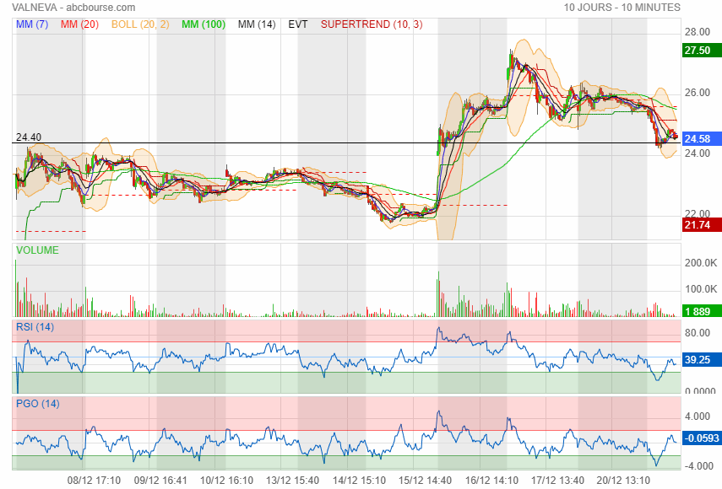Click the 80.00 RSI axis label
722x489 pixels.
coord(698,333)
